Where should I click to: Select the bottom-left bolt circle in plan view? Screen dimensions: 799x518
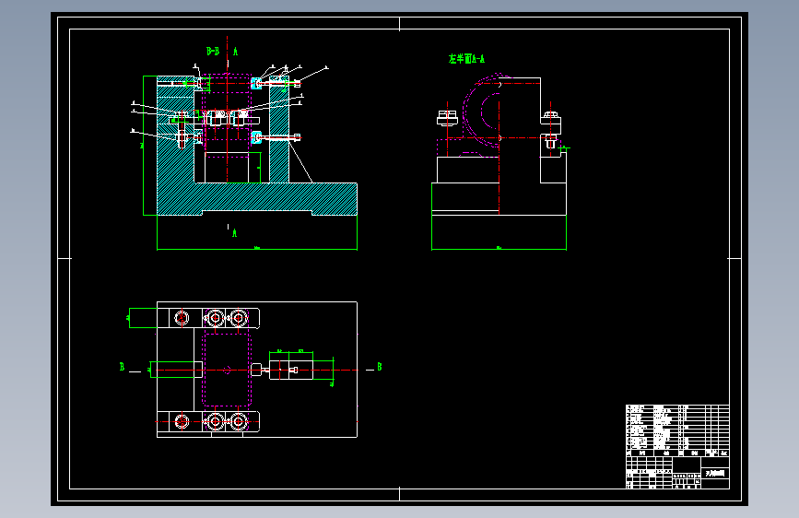pyautogui.click(x=182, y=421)
